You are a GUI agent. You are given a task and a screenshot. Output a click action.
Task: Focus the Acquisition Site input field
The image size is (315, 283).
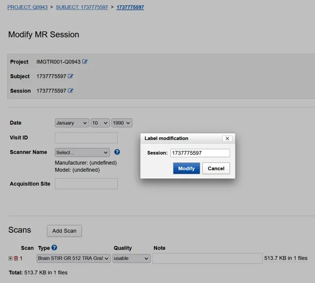pos(86,183)
